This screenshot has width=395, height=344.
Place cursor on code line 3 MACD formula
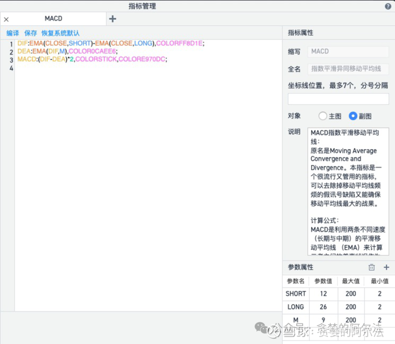click(x=73, y=59)
